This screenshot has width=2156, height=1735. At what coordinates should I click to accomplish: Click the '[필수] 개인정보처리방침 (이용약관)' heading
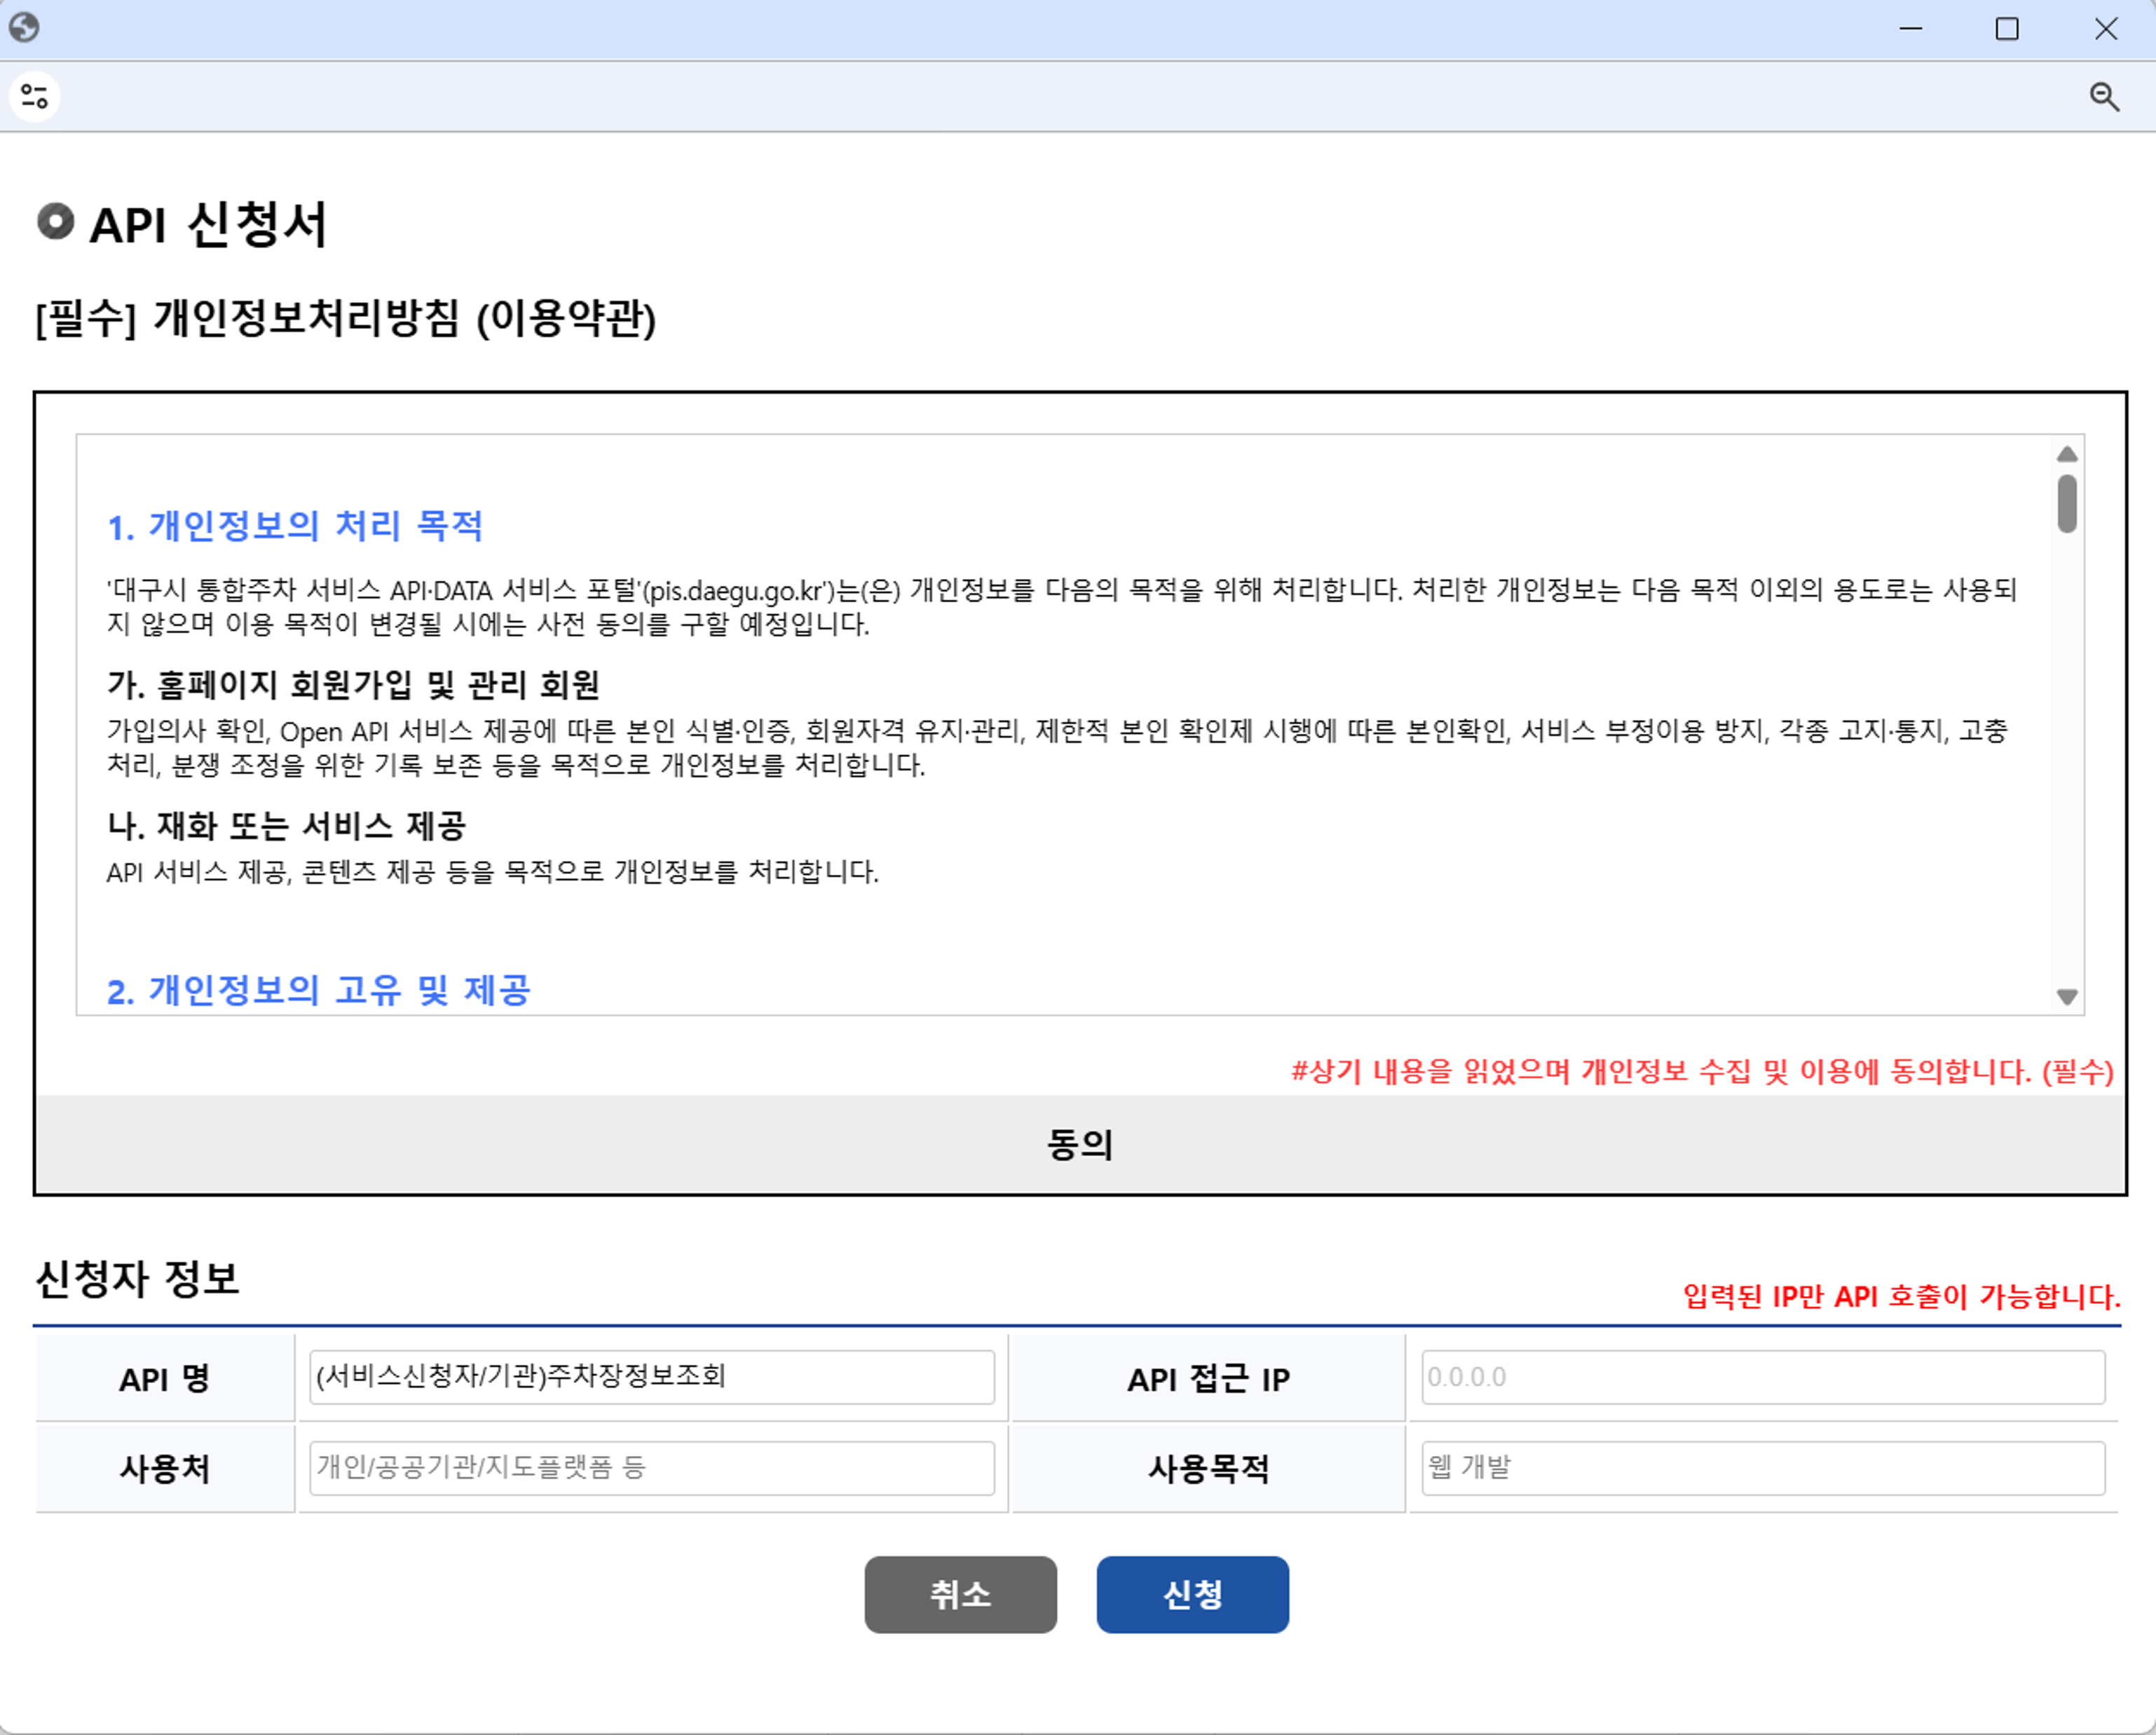coord(346,319)
